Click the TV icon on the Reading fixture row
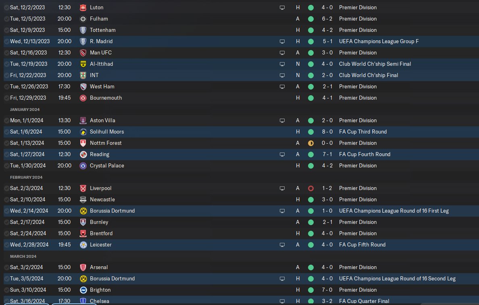 [x=282, y=154]
